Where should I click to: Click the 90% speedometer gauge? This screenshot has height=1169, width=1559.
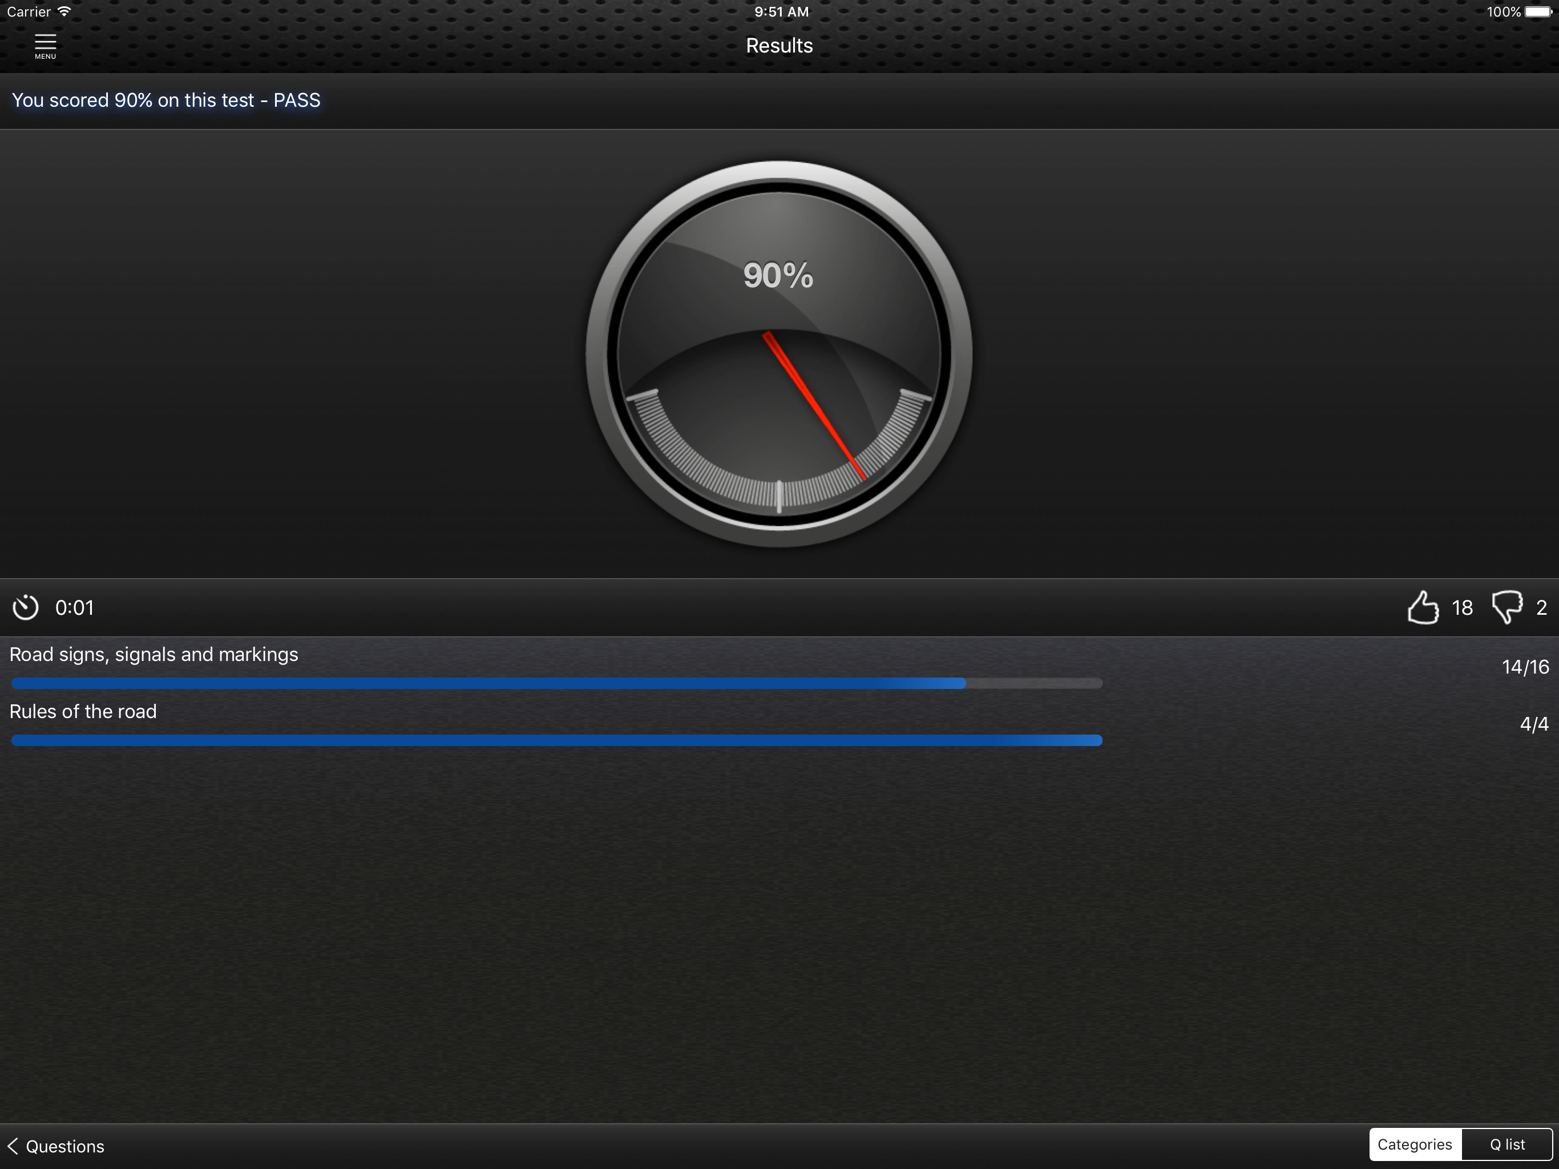779,354
